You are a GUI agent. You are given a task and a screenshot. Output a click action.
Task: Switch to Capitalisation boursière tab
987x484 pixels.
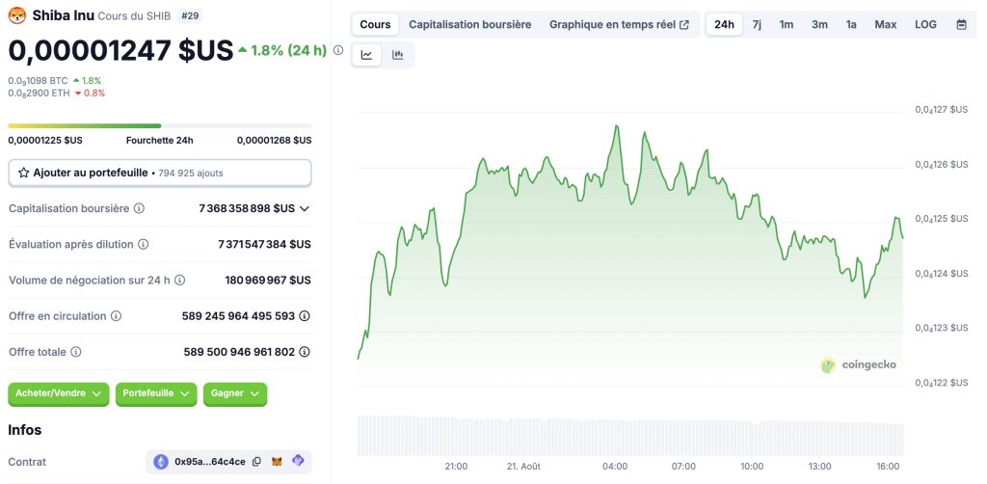tap(469, 24)
